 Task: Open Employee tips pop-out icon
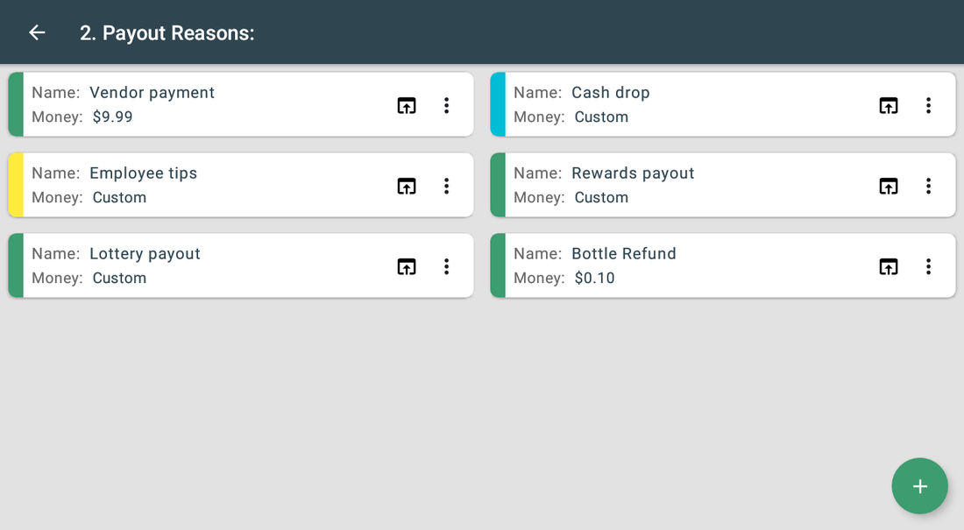tap(407, 186)
